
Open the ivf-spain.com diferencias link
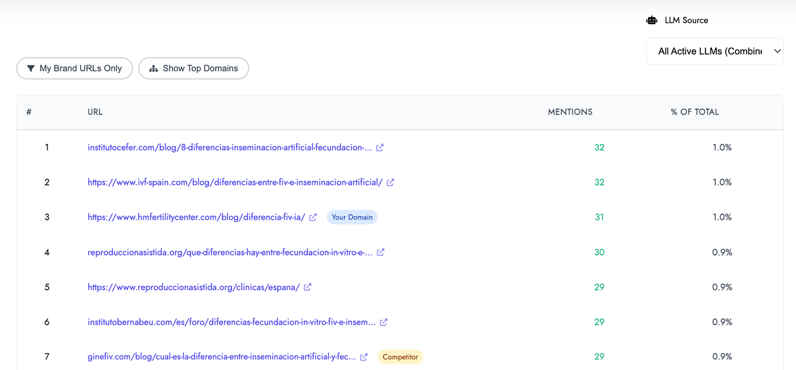click(235, 182)
